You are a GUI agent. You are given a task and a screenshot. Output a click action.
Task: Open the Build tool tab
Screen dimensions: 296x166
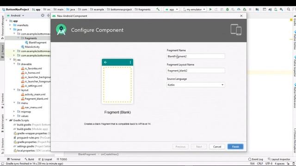29,159
